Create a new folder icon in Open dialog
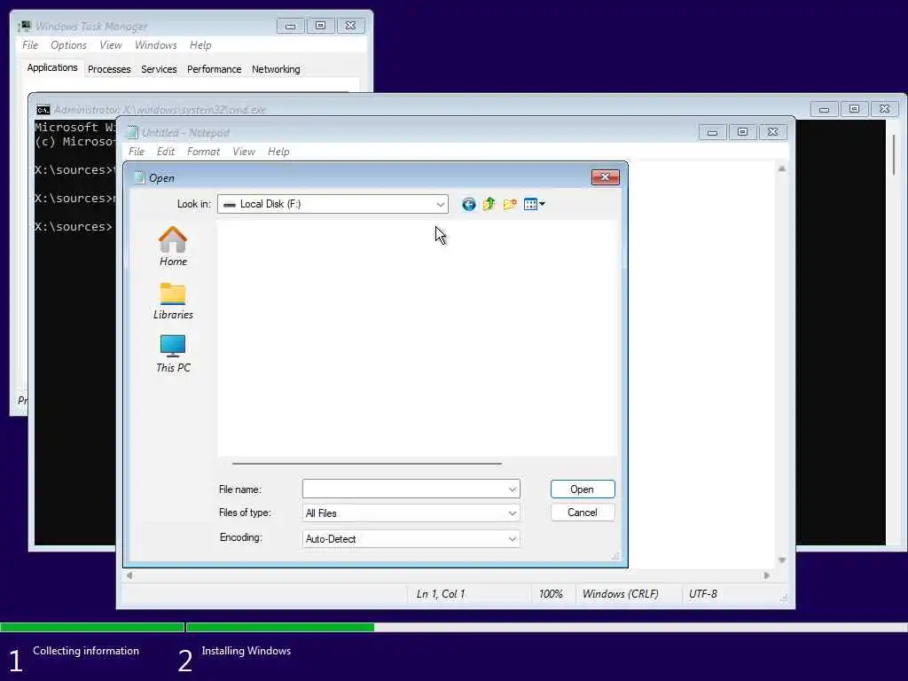Viewport: 908px width, 681px height. (x=510, y=204)
